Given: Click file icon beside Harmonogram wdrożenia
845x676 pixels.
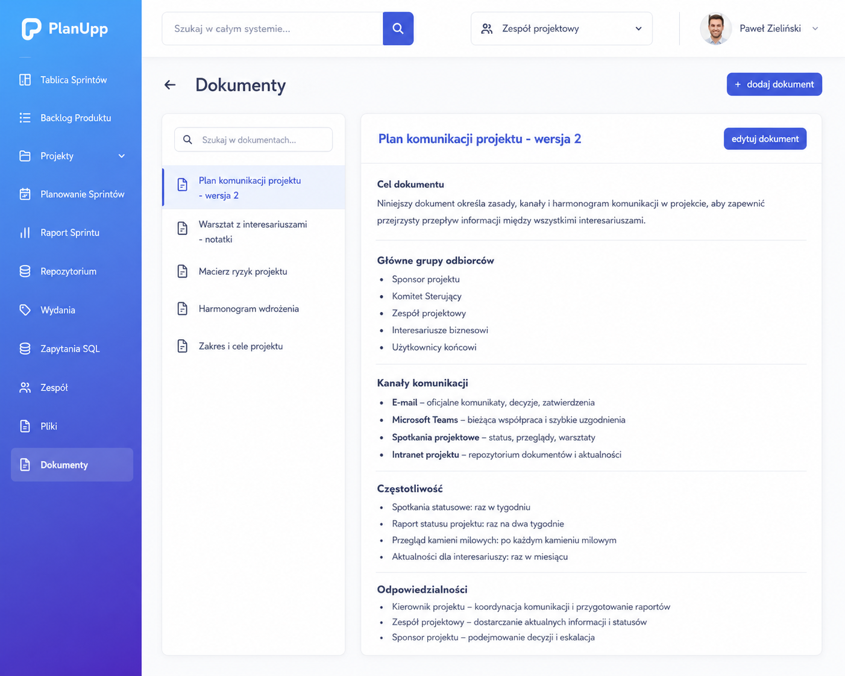Looking at the screenshot, I should [182, 308].
